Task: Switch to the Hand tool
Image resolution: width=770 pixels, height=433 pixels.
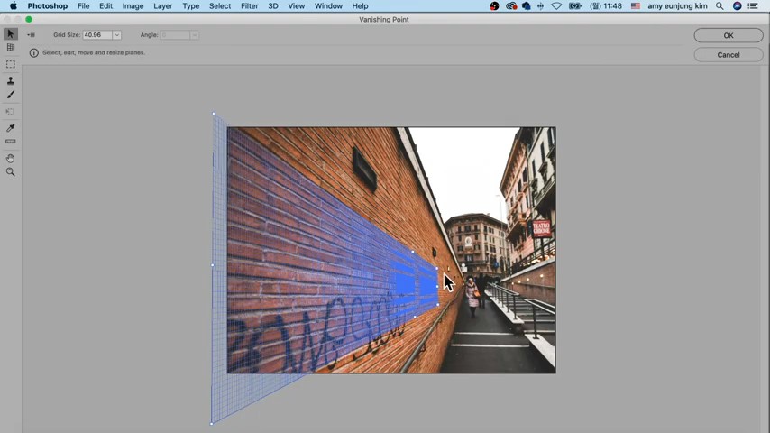Action: [11, 158]
